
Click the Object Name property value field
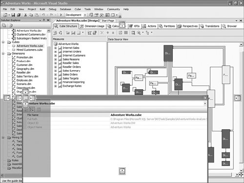click(159, 127)
